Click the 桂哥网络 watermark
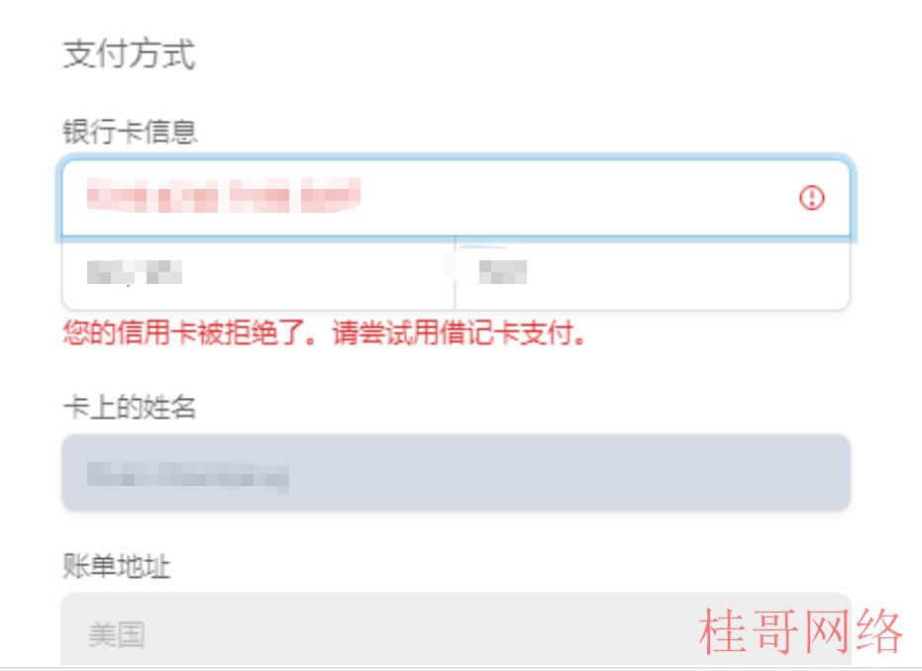The height and width of the screenshot is (671, 922). (800, 631)
